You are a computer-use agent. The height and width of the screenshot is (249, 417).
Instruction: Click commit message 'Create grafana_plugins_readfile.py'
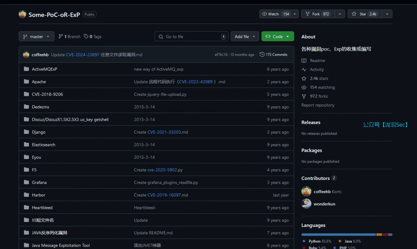(166, 183)
